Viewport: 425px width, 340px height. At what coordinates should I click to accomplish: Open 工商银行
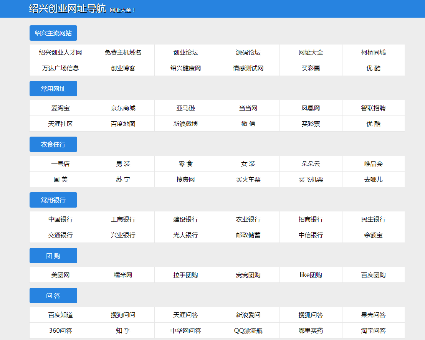123,220
